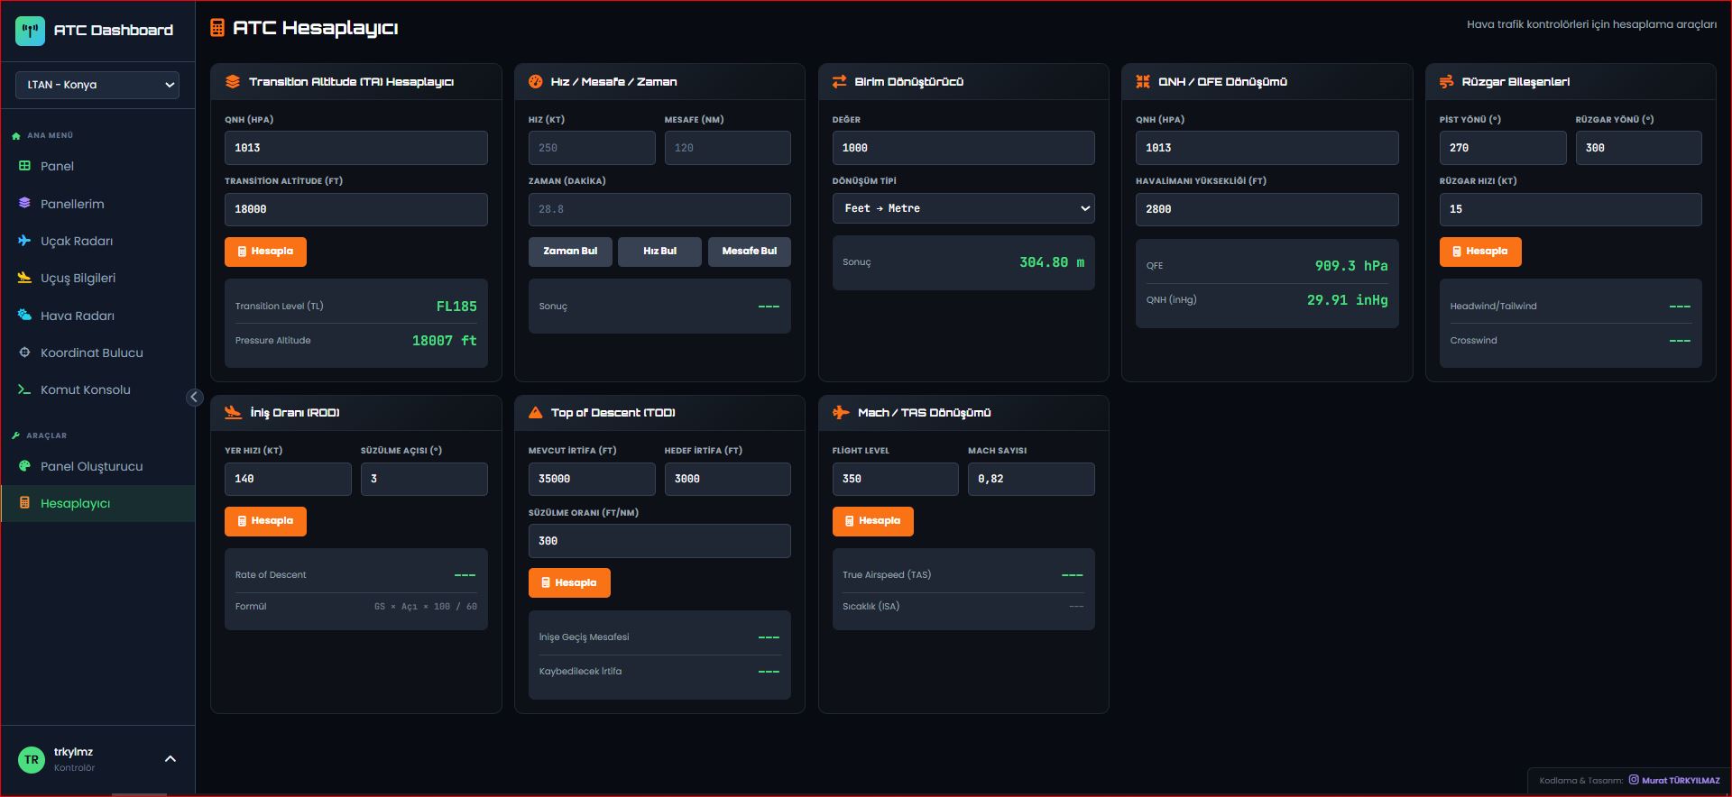The height and width of the screenshot is (797, 1732).
Task: Click the Rüzgar Hızı (KT) input field
Action: 1571,209
